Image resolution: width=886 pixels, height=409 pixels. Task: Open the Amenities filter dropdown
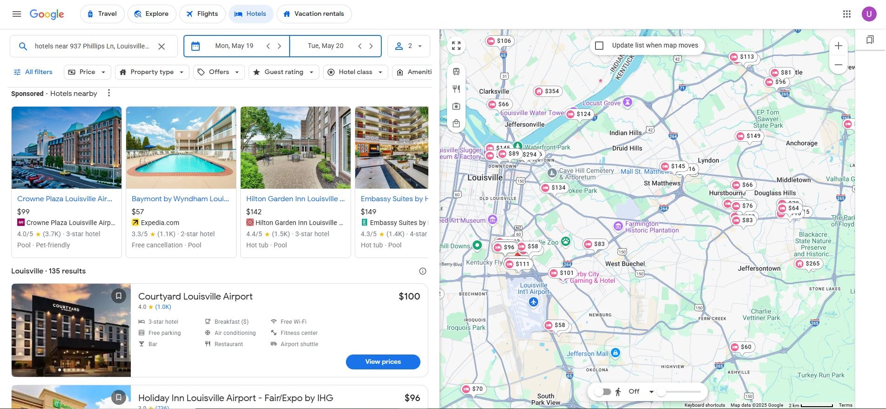pos(413,72)
